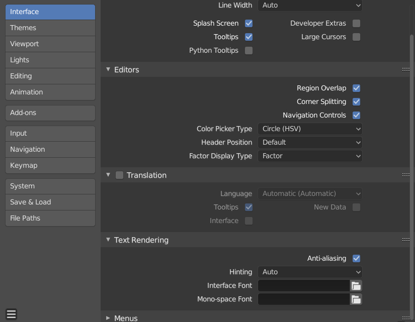Disable the Splash Screen checkbox
This screenshot has width=415, height=322.
pos(248,23)
